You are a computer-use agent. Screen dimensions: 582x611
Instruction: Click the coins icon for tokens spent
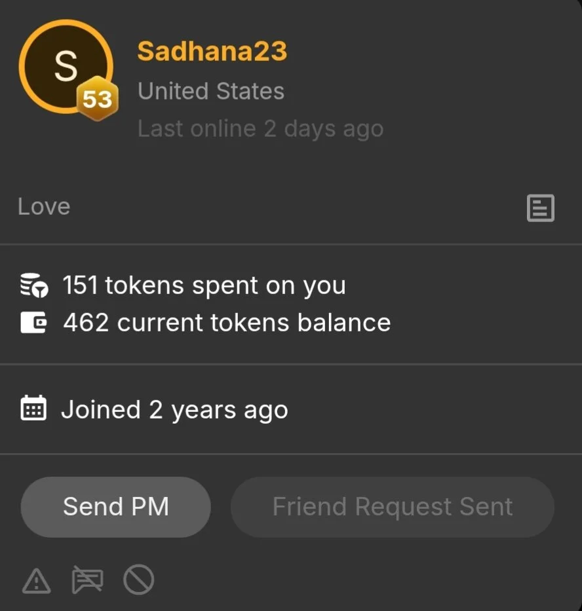click(x=33, y=286)
